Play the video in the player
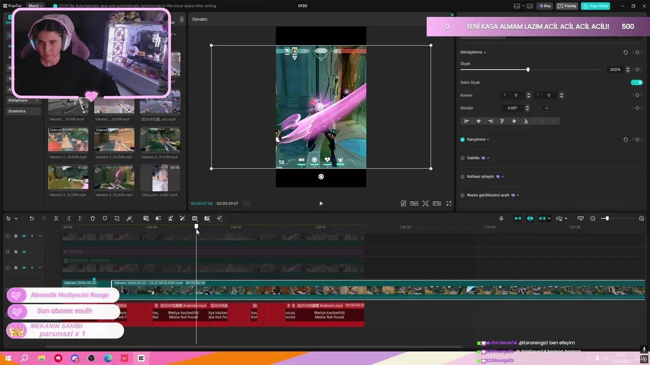650x365 pixels. 321,203
